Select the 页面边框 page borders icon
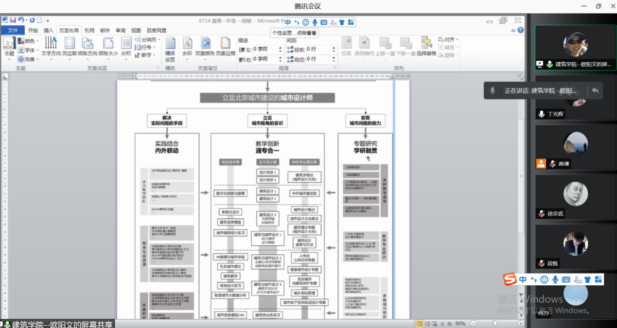The width and height of the screenshot is (617, 328). click(x=226, y=47)
